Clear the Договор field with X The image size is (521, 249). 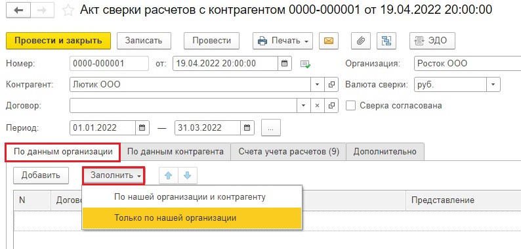coord(318,106)
